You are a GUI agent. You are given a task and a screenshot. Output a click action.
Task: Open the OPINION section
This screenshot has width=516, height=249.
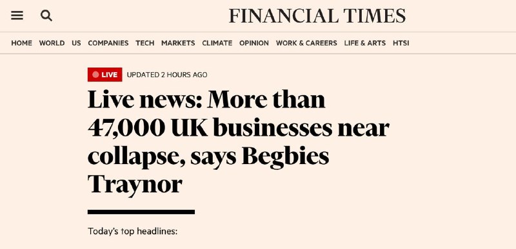254,43
